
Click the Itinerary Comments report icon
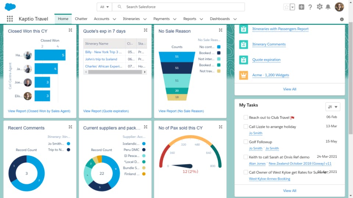243,44
